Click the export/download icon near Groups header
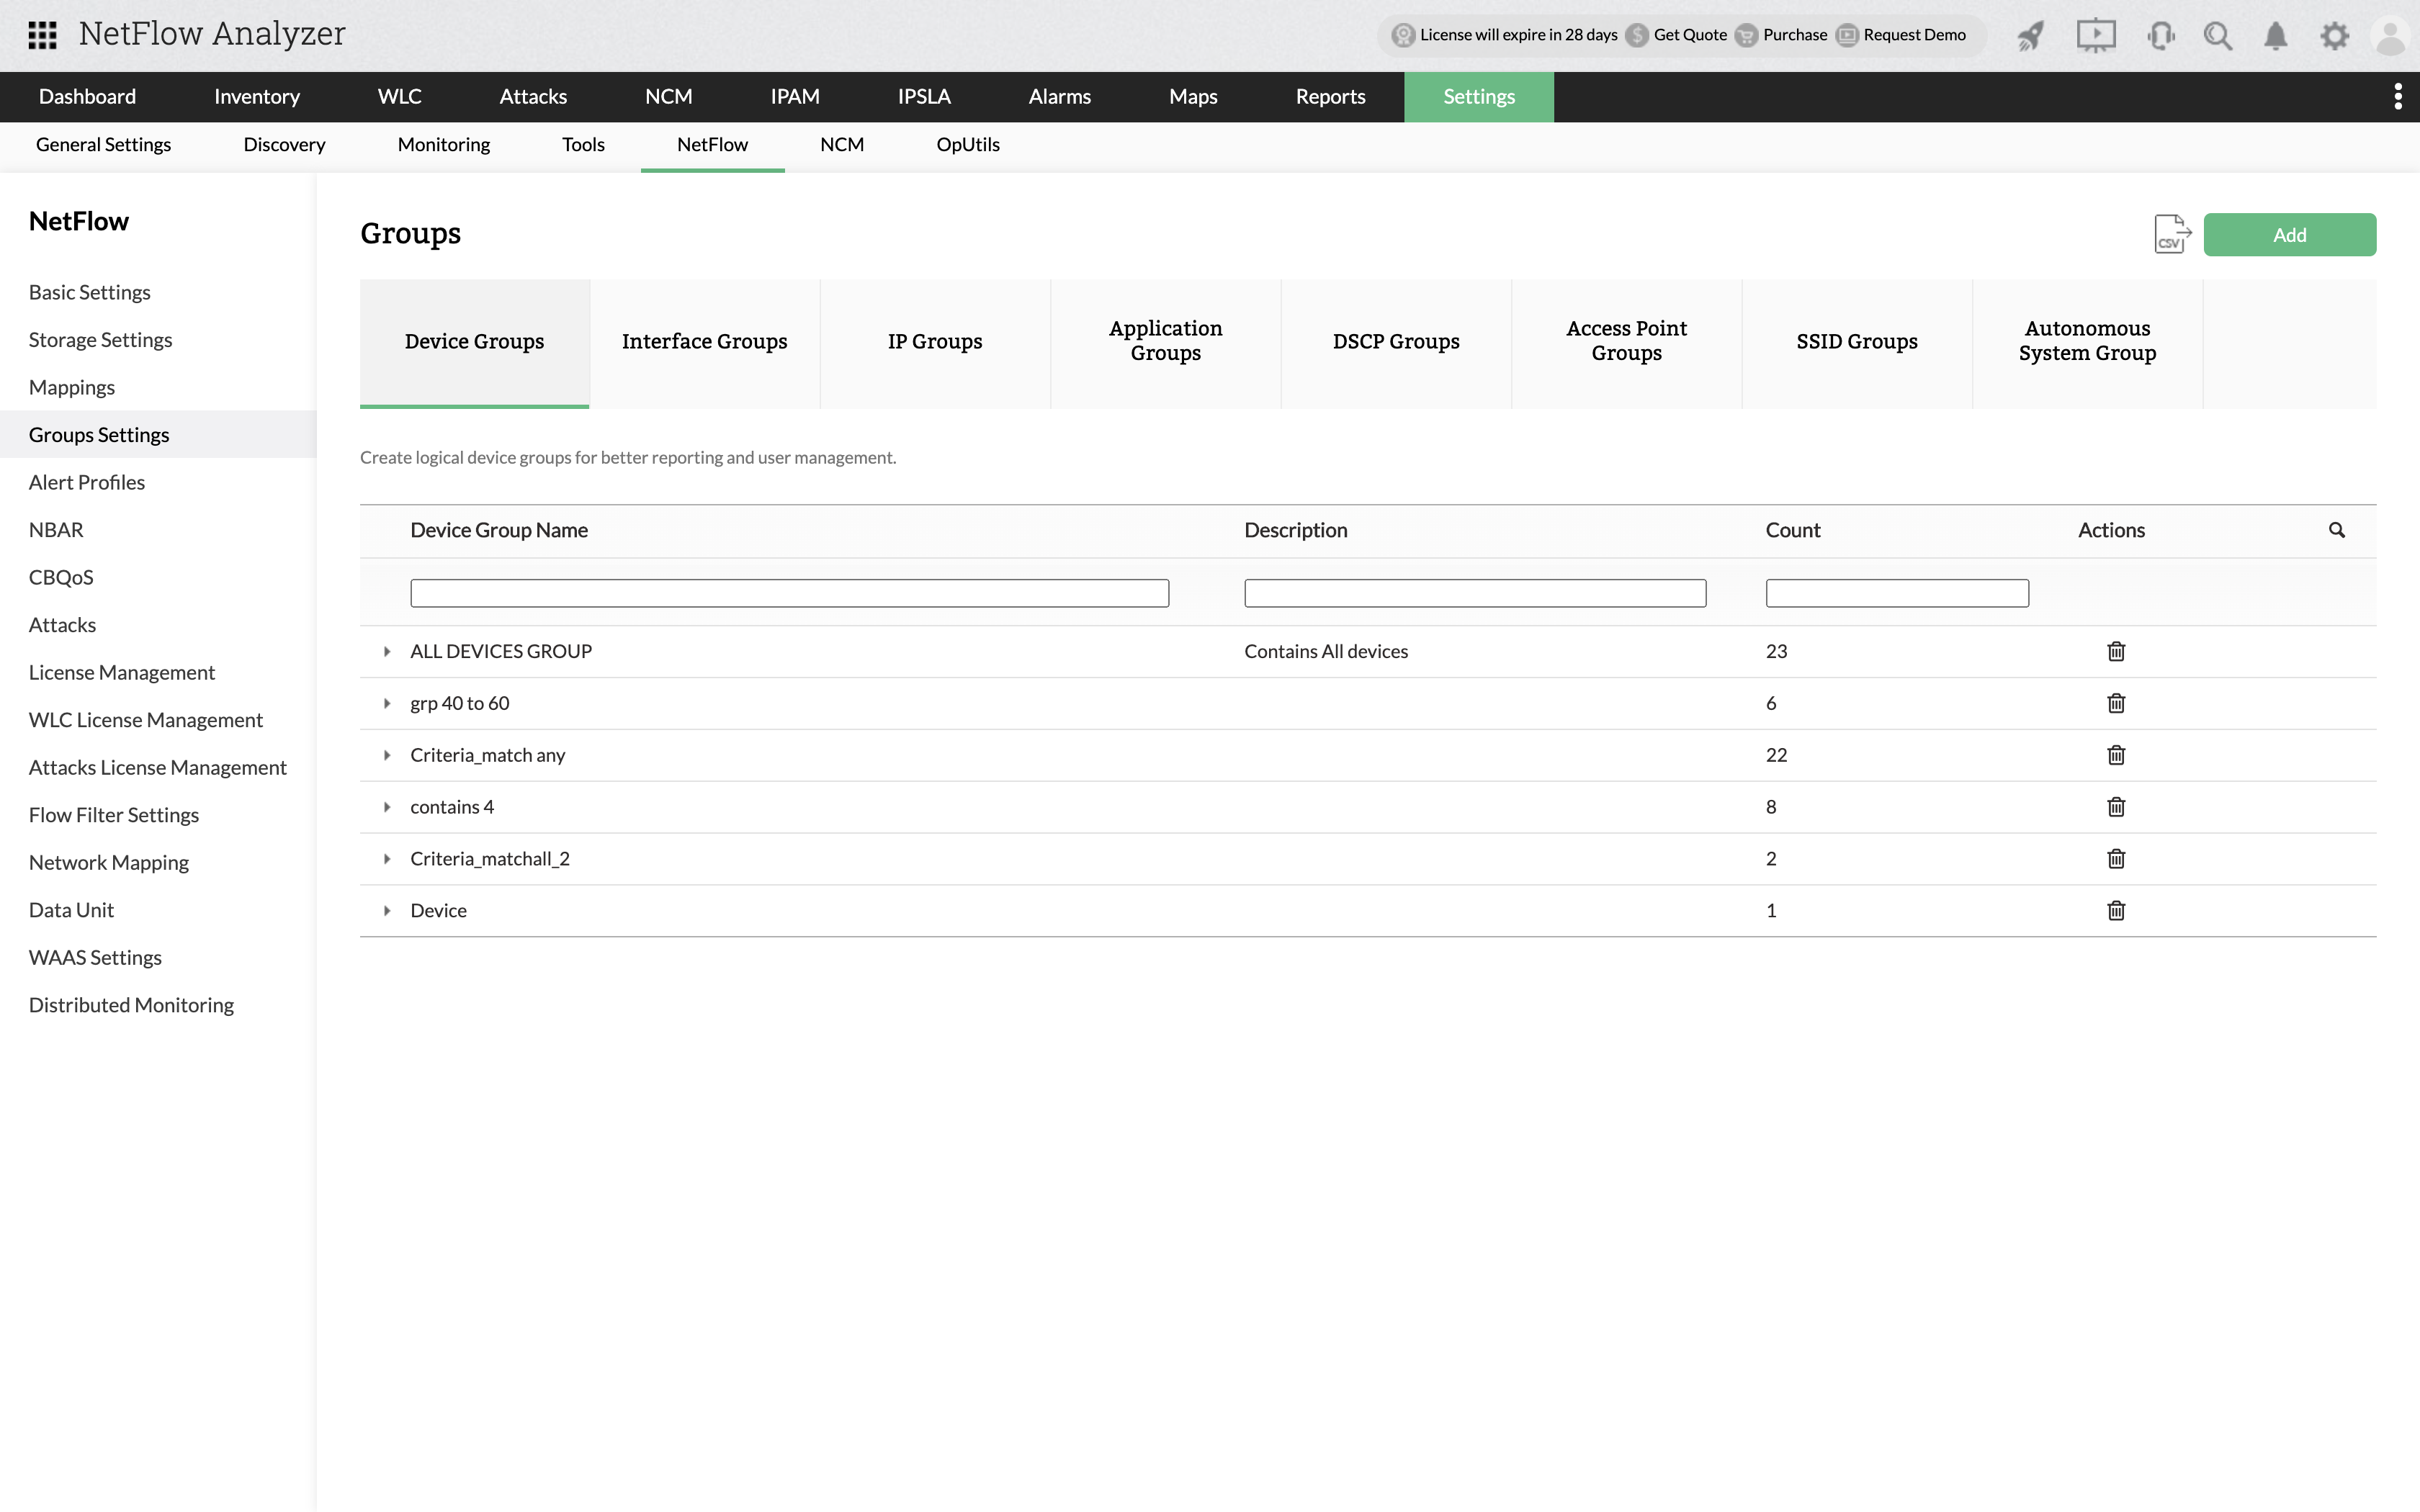Viewport: 2420px width, 1512px height. [x=2174, y=233]
